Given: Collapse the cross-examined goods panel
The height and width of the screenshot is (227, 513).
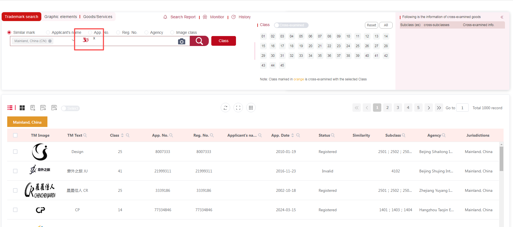Looking at the screenshot, I should point(502,17).
